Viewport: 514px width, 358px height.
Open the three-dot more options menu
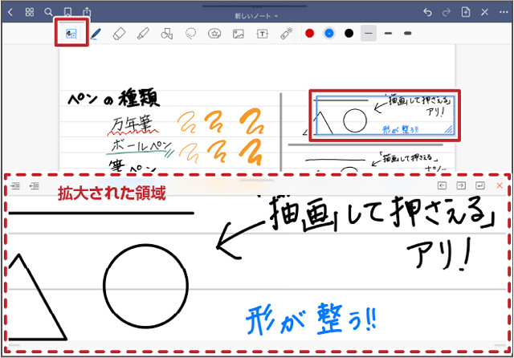tap(504, 12)
